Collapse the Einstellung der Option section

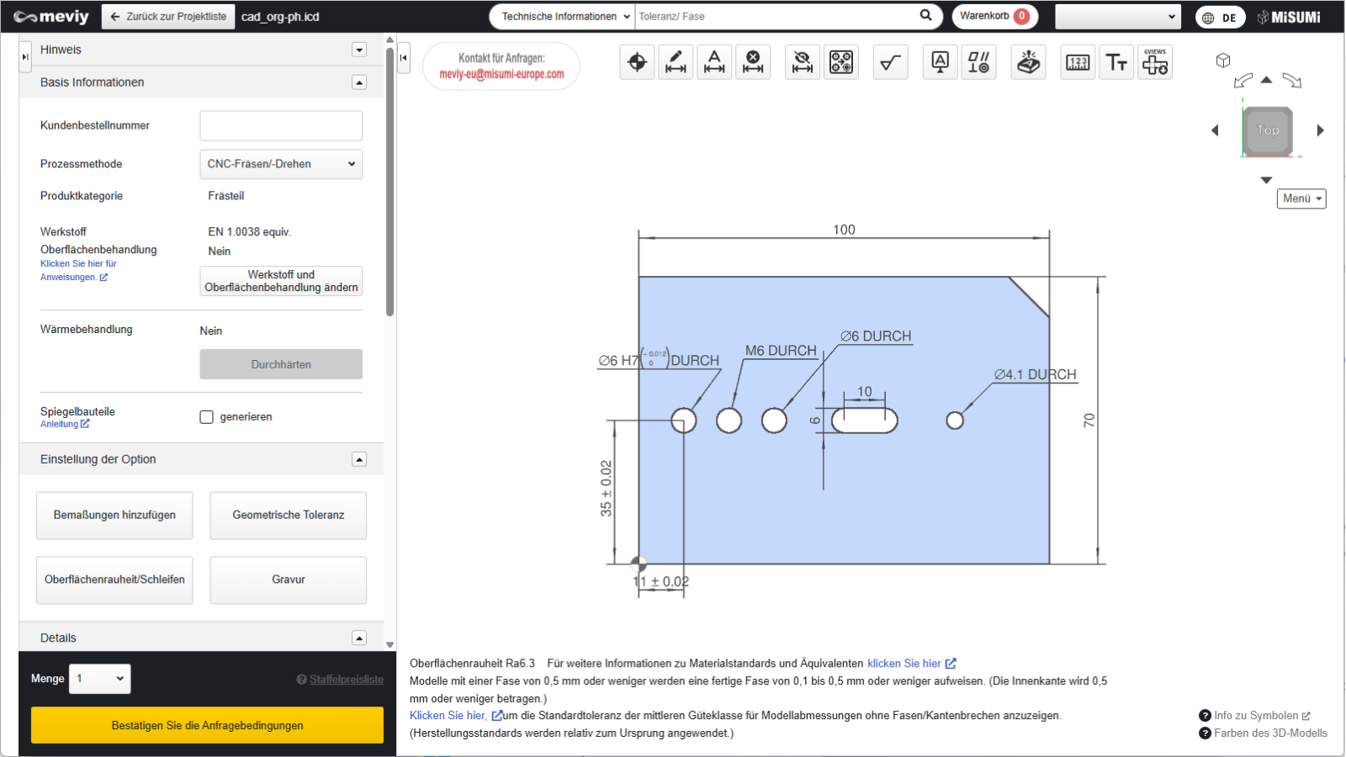(359, 459)
